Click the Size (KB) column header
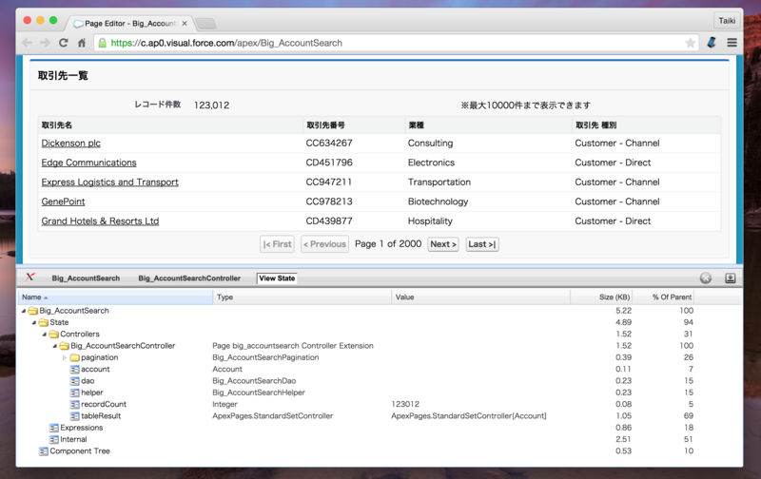 (602, 297)
